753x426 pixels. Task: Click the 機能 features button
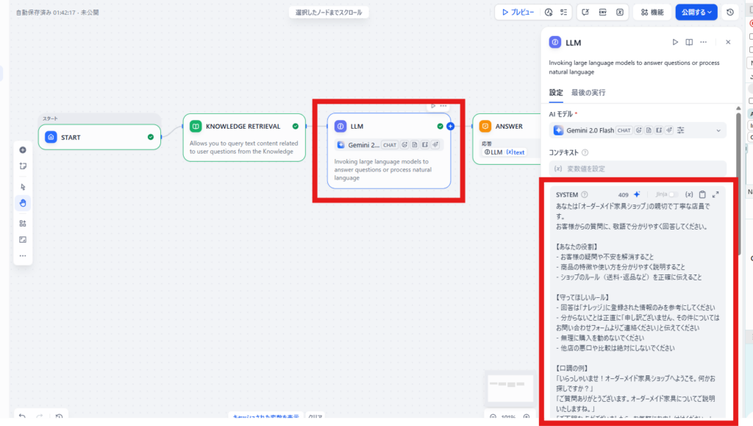point(652,13)
